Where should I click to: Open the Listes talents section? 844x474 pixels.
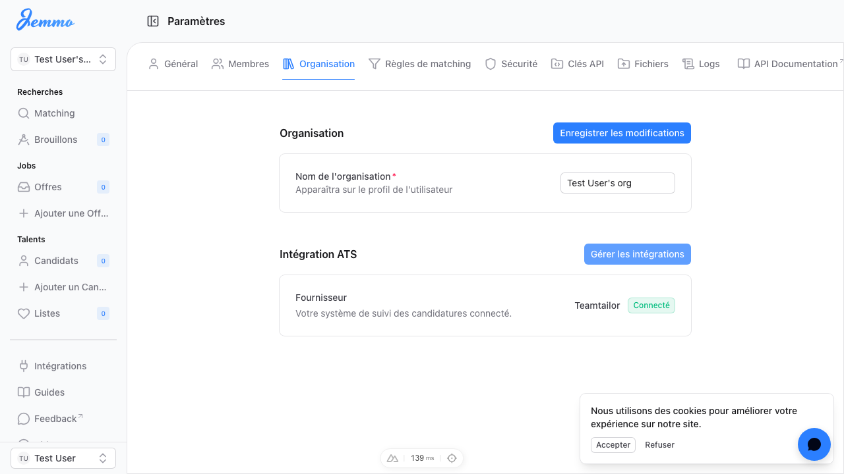click(x=45, y=313)
